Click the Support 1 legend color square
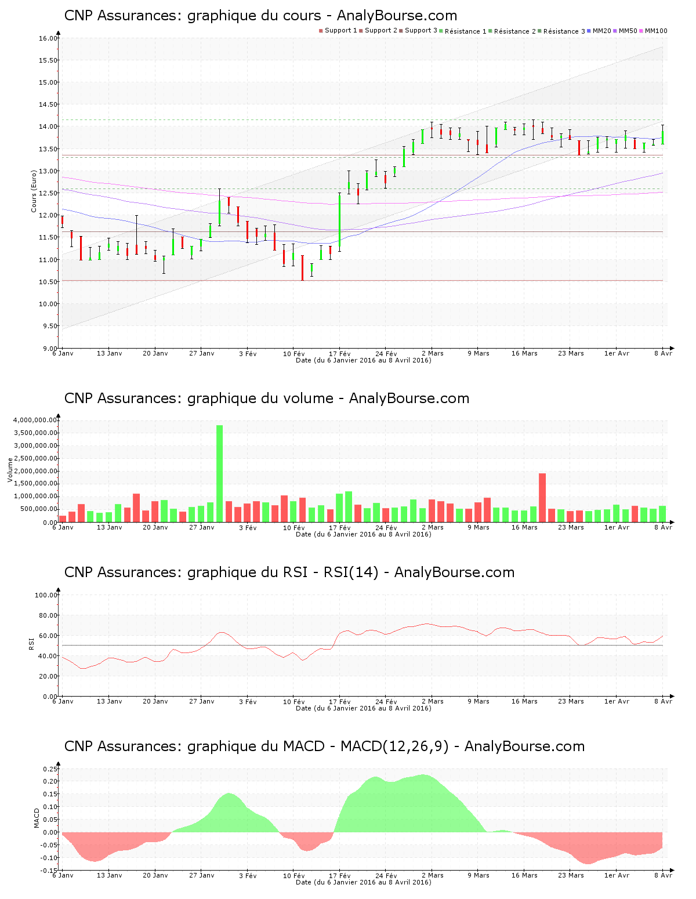The height and width of the screenshot is (899, 696). tap(321, 31)
